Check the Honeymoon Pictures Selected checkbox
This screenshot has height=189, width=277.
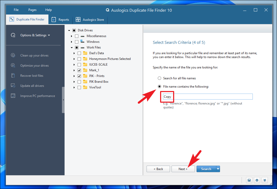pos(79,59)
